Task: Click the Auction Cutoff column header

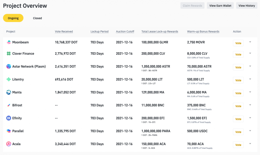Action: (x=125, y=31)
